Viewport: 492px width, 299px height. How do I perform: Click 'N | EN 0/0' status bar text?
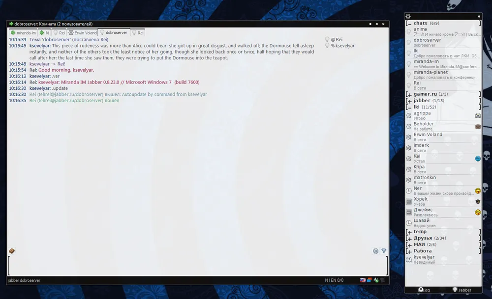(x=334, y=280)
